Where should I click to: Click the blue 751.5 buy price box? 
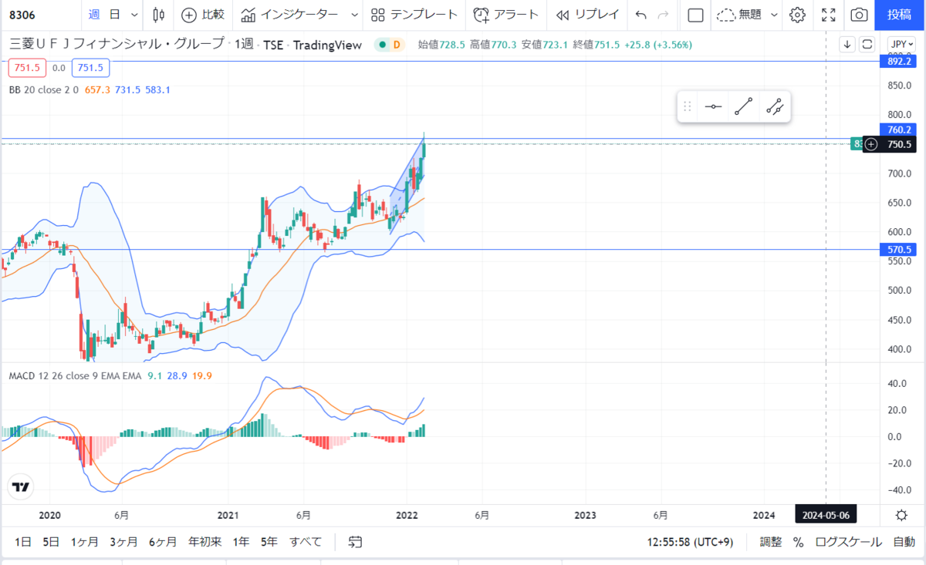90,68
